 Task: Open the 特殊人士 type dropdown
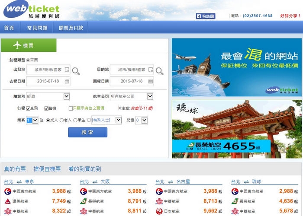point(106,120)
